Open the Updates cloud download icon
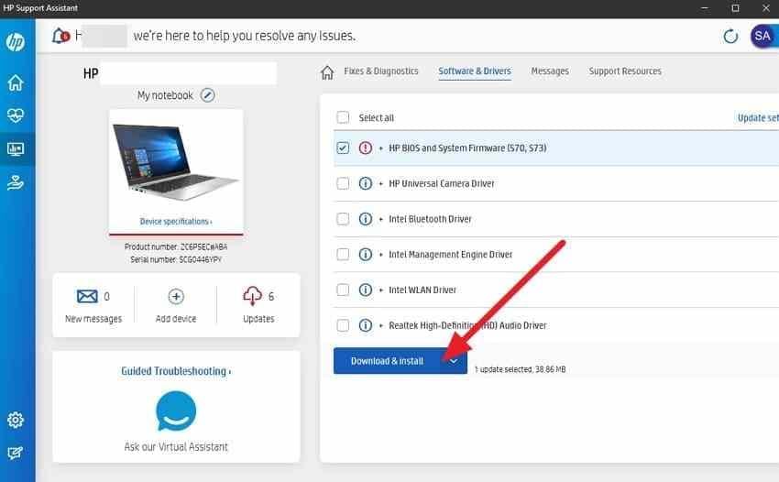The width and height of the screenshot is (779, 482). (252, 296)
